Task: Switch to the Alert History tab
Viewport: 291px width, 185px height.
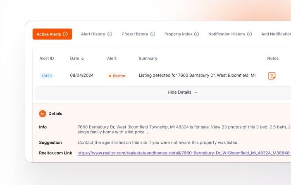Action: click(93, 34)
